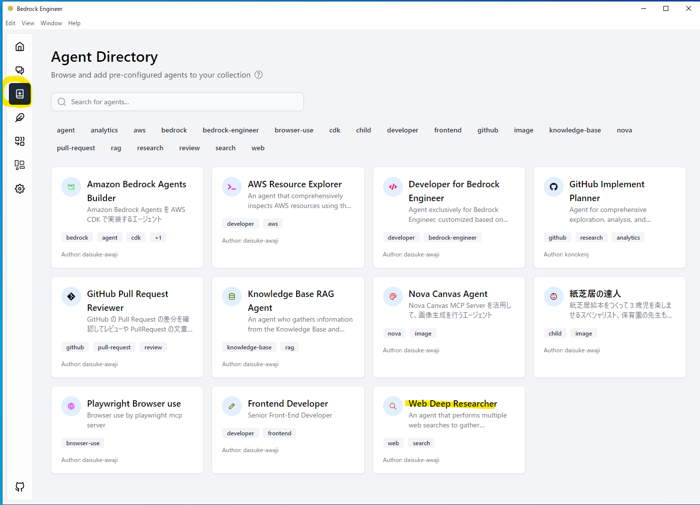Open the GitHub Pull Request Reviewer title
The image size is (700, 505).
click(128, 300)
